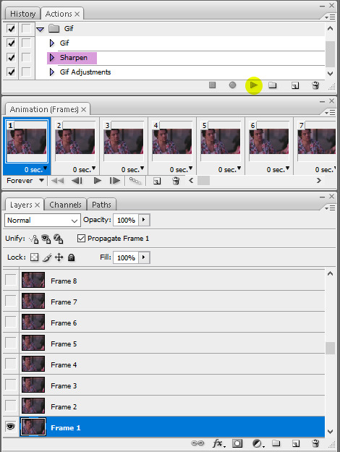Viewport: 340px width, 452px height.
Task: Toggle the Gif action set checkbox
Action: pyautogui.click(x=12, y=28)
